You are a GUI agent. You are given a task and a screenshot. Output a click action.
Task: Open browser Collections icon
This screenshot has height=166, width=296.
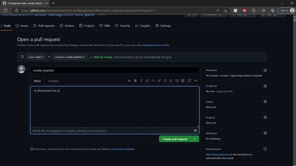point(272,11)
